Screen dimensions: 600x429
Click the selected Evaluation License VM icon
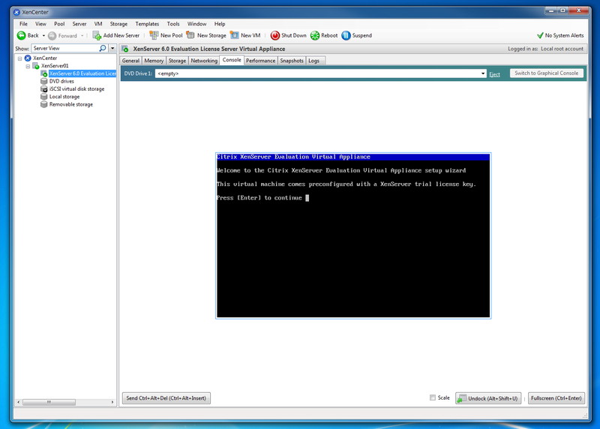click(44, 73)
